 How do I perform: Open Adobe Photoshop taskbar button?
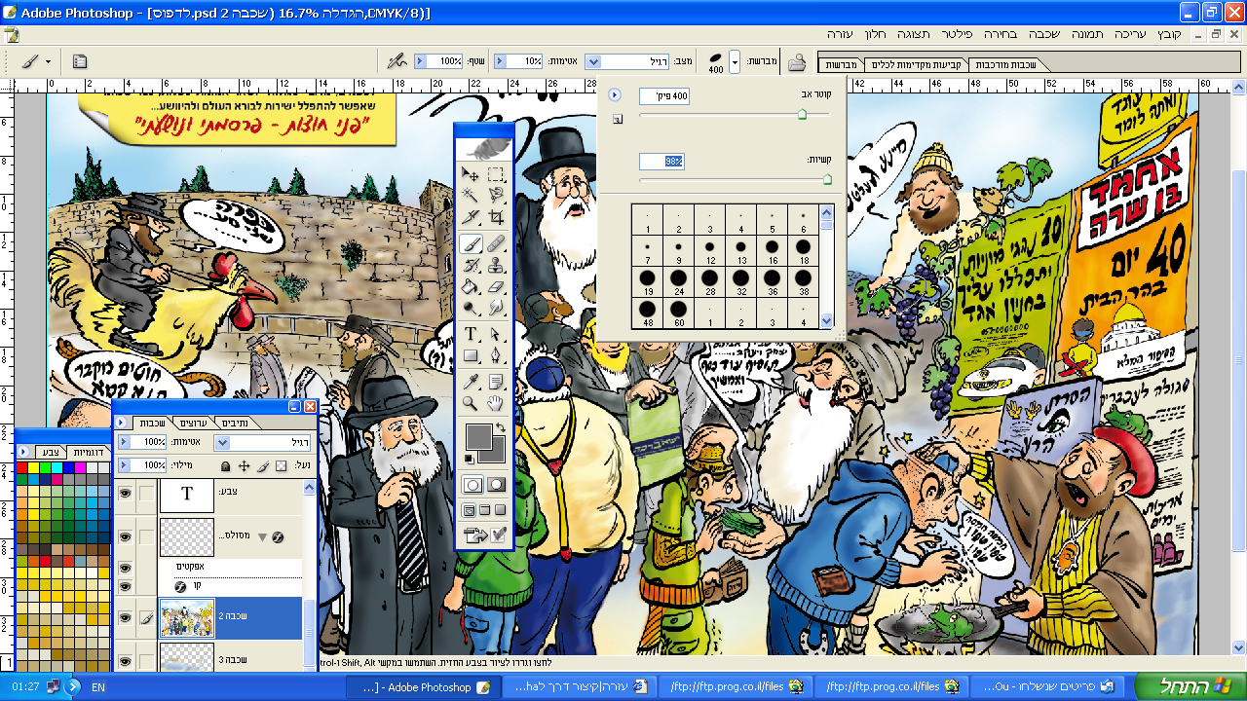pos(424,686)
